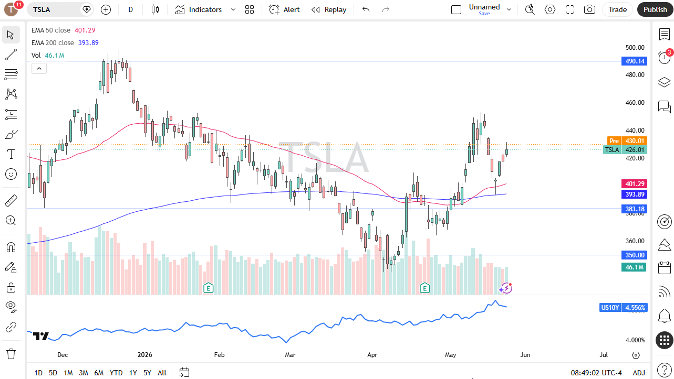Open the chat bubbles icon
The height and width of the screenshot is (379, 674).
[664, 107]
